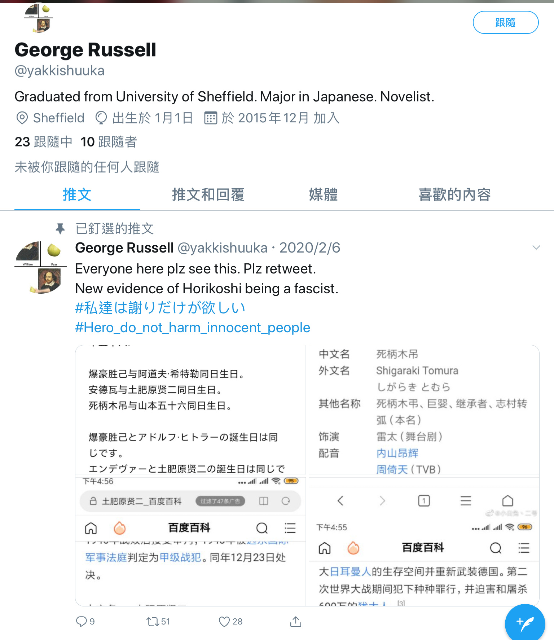554x640 pixels.
Task: Click the reply icon under the tweet
Action: point(81,621)
